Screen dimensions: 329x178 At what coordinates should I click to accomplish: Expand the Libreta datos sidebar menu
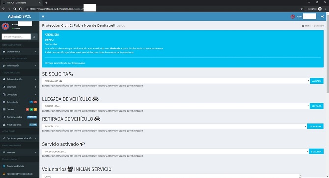tap(20, 51)
